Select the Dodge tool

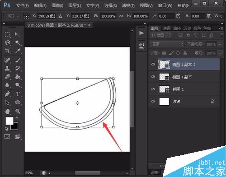18,85
